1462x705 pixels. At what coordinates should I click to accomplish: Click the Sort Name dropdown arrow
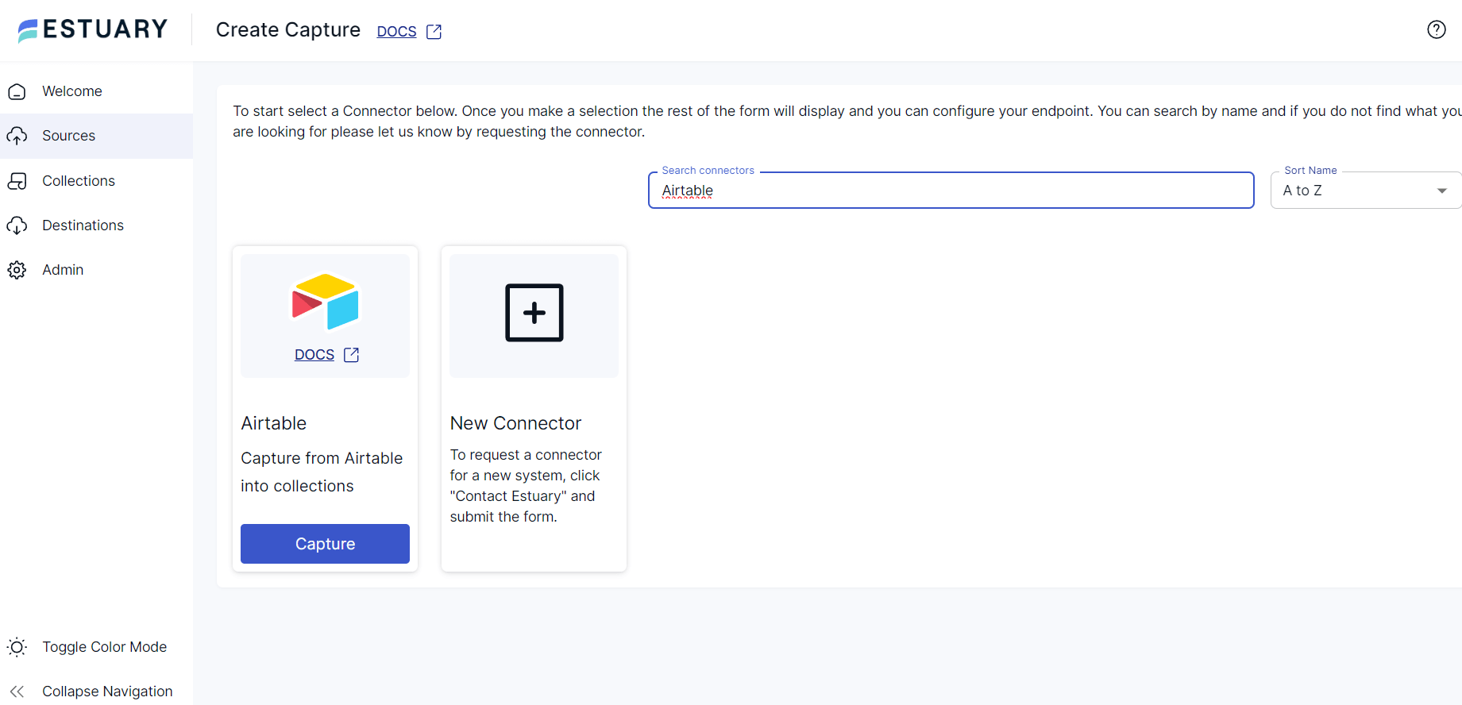[1442, 191]
